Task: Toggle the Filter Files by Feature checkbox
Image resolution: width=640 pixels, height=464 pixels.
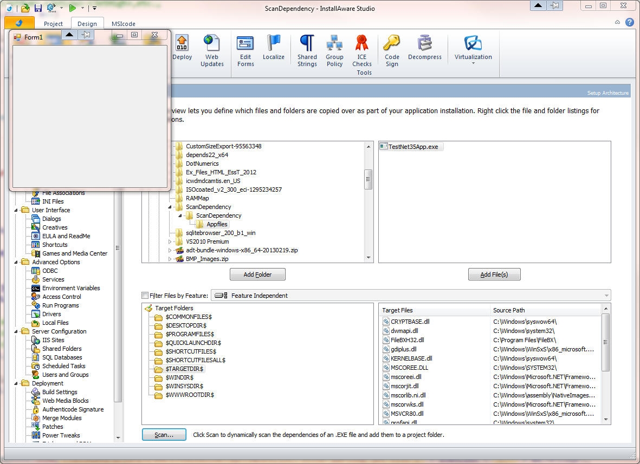Action: pyautogui.click(x=145, y=296)
